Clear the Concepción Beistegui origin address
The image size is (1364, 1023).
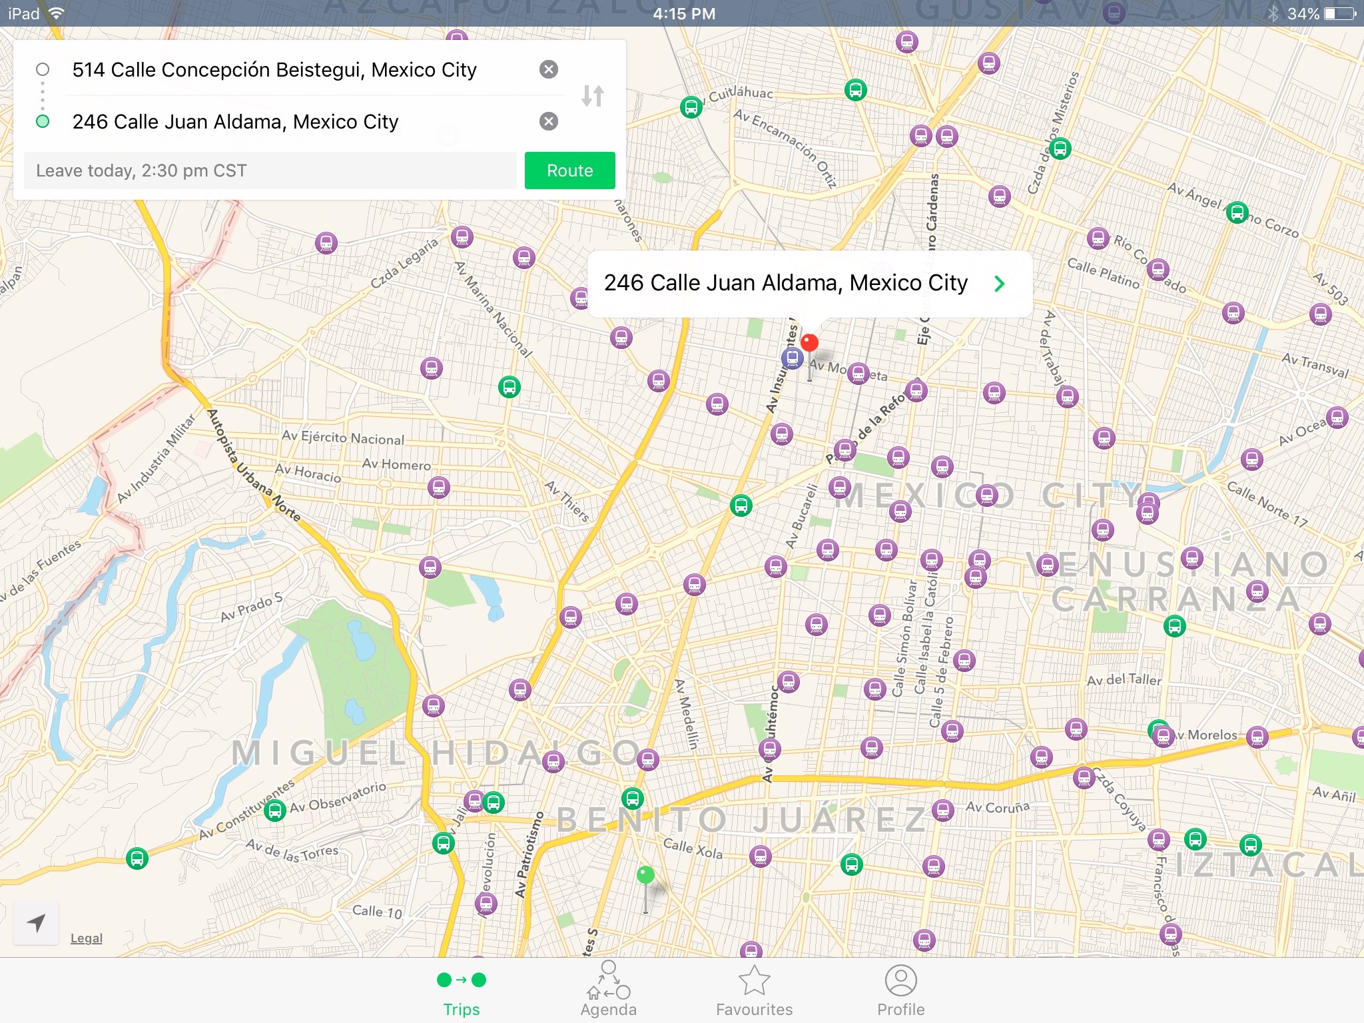pos(548,69)
